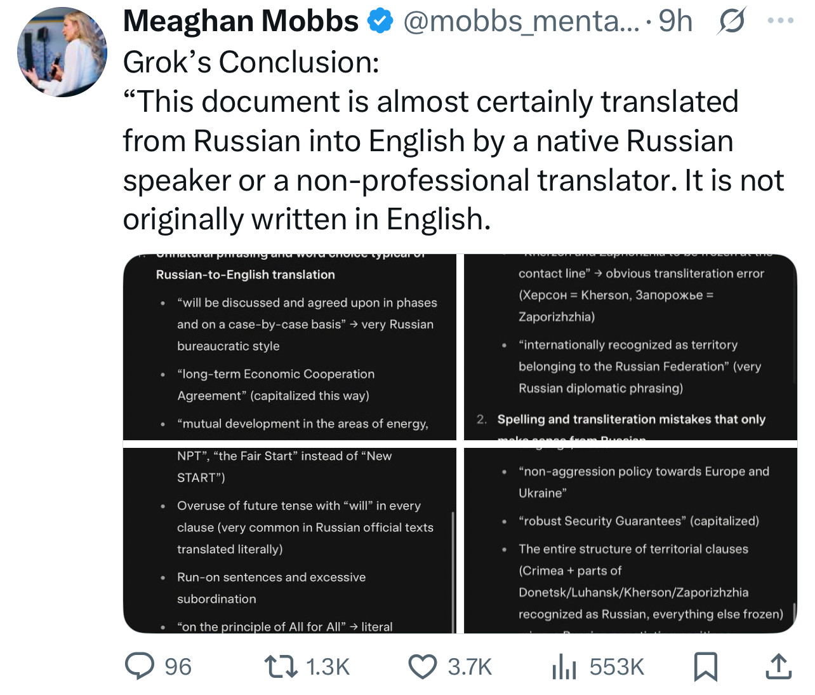Screen dimensions: 815x695
Task: Click the Grok slashed-circle icon
Action: 731,22
